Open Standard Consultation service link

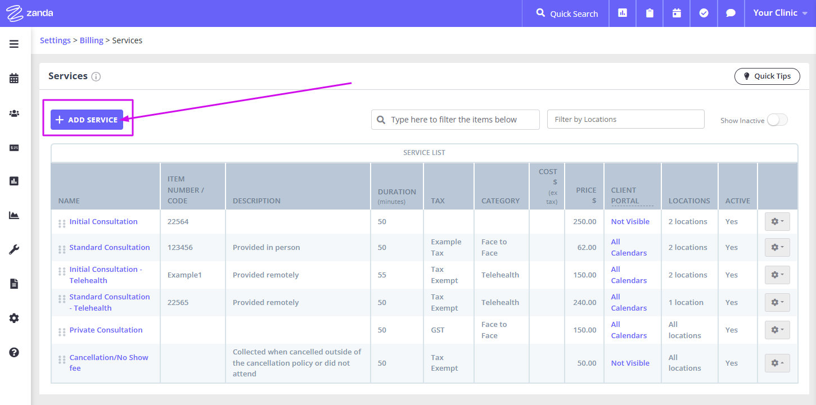click(x=110, y=248)
